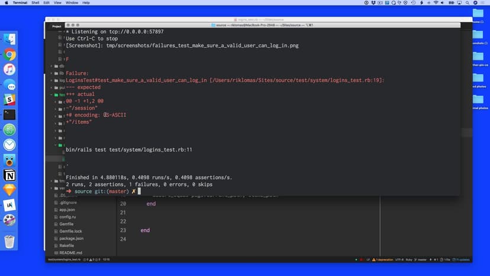The width and height of the screenshot is (490, 276).
Task: Click the Terminal icon in the dock
Action: tap(9, 115)
